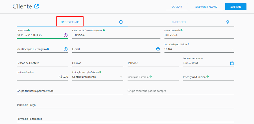
Task: Click green badge beside Indicação Inscrição Estadual label
Action: pos(100,72)
